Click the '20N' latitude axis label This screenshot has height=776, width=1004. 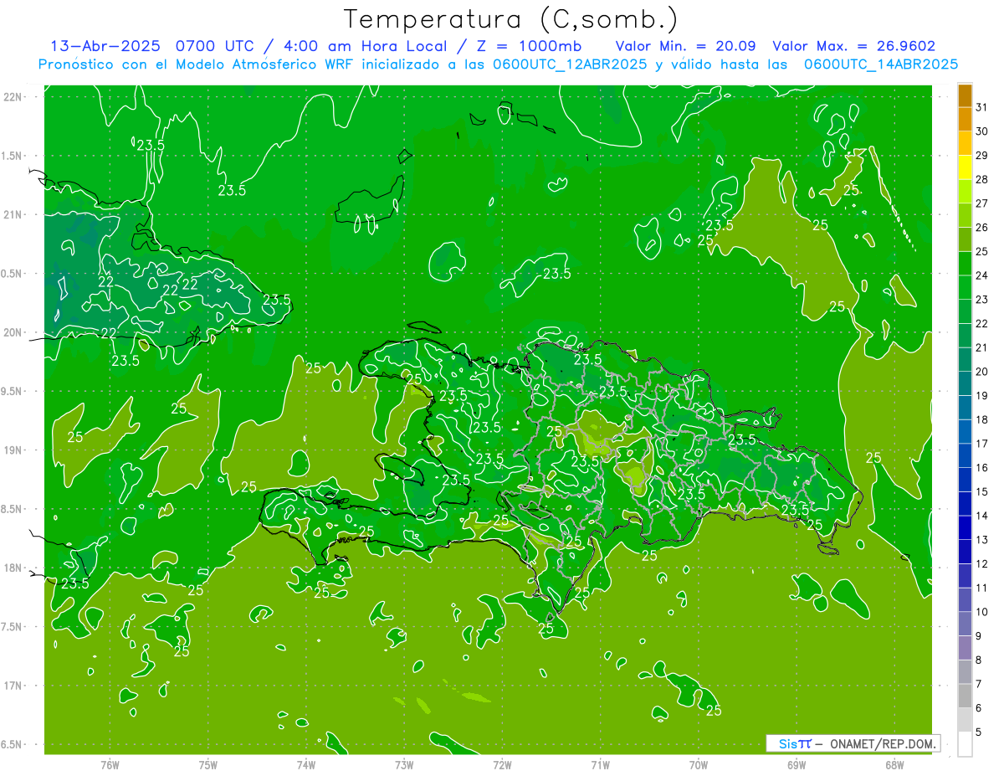[x=13, y=332]
